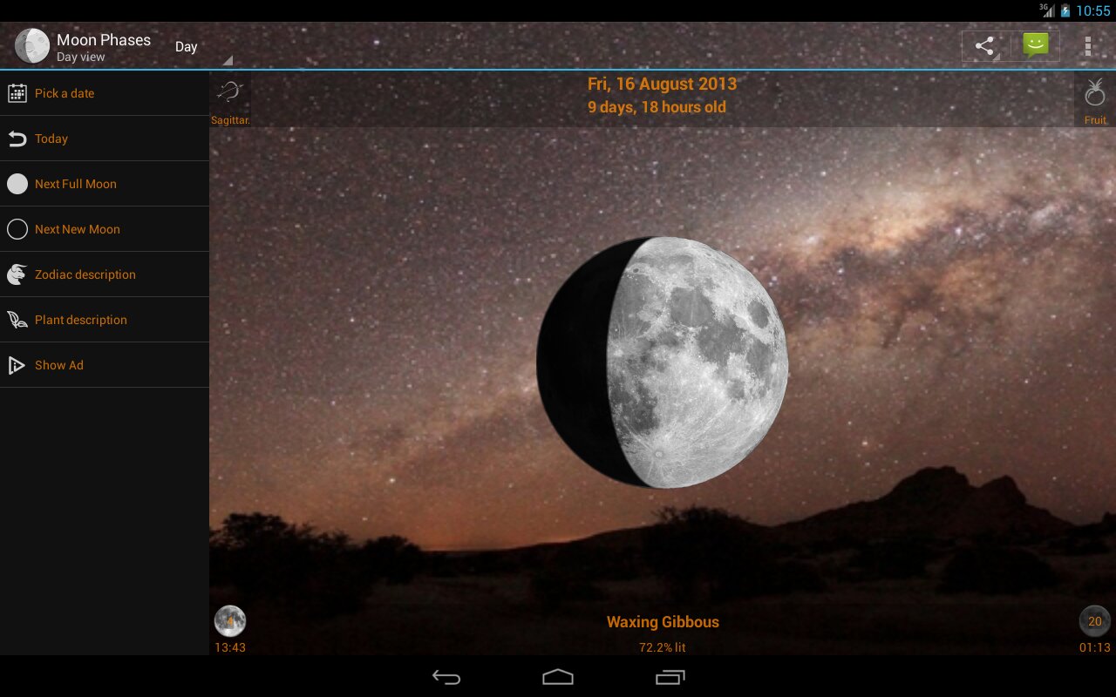Expand the Day view dropdown spinner
This screenshot has height=697, width=1116.
coord(202,47)
